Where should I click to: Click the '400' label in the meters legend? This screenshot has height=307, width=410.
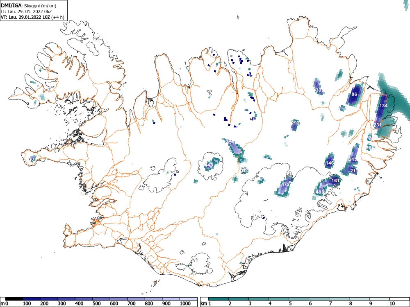point(79,304)
